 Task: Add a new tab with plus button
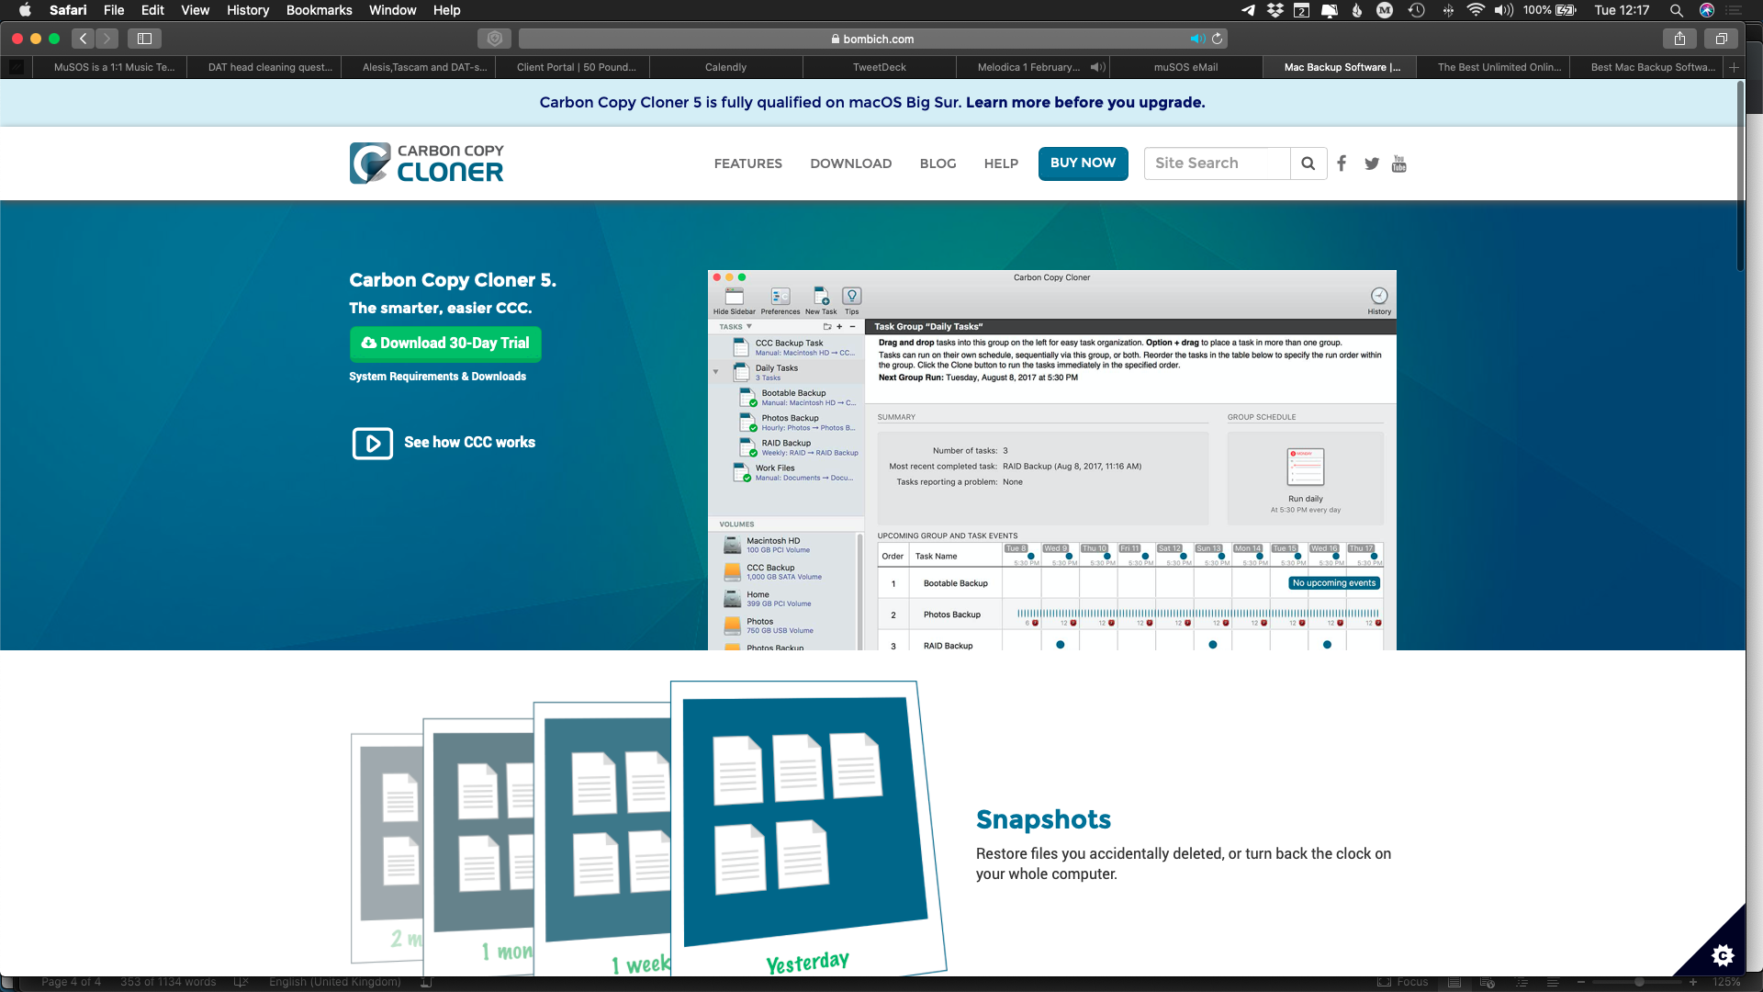1734,67
